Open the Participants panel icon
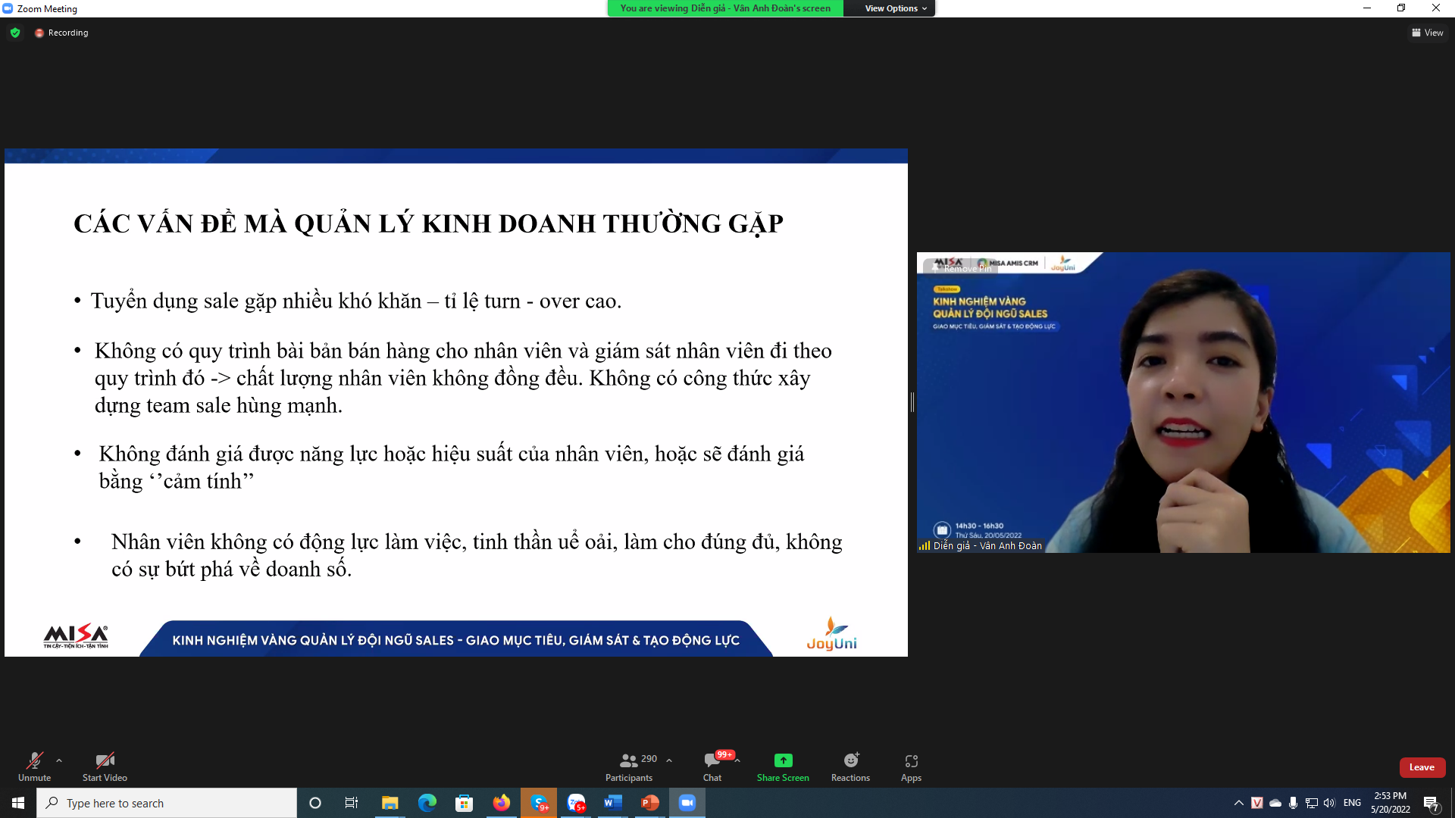 [628, 760]
